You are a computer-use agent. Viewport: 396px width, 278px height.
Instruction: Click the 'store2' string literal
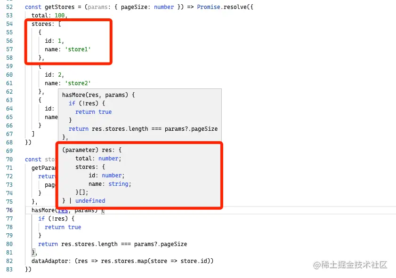78,83
